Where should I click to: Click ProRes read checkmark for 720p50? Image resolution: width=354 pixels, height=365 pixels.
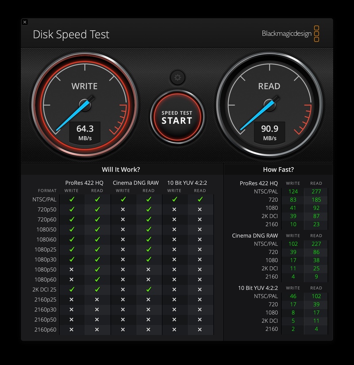[97, 210]
